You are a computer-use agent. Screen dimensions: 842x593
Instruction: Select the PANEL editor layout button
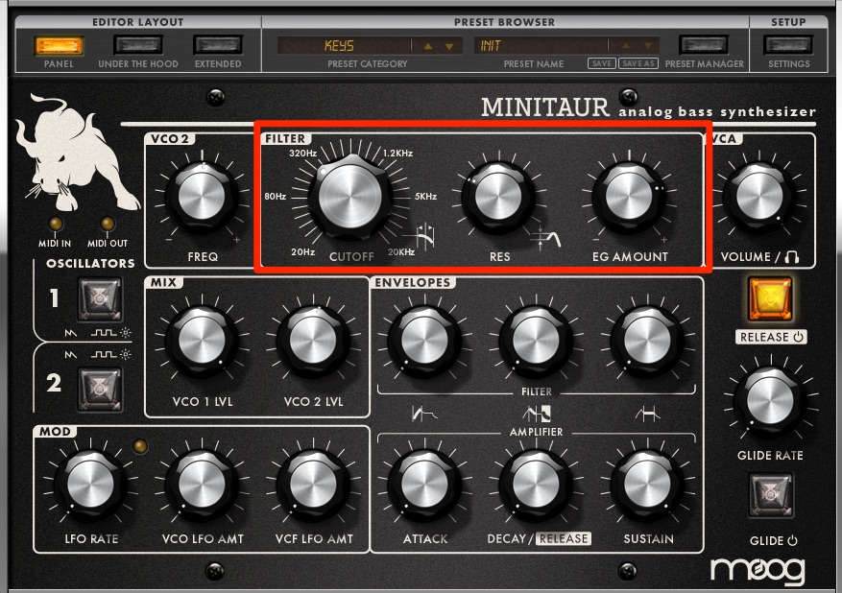(x=59, y=46)
